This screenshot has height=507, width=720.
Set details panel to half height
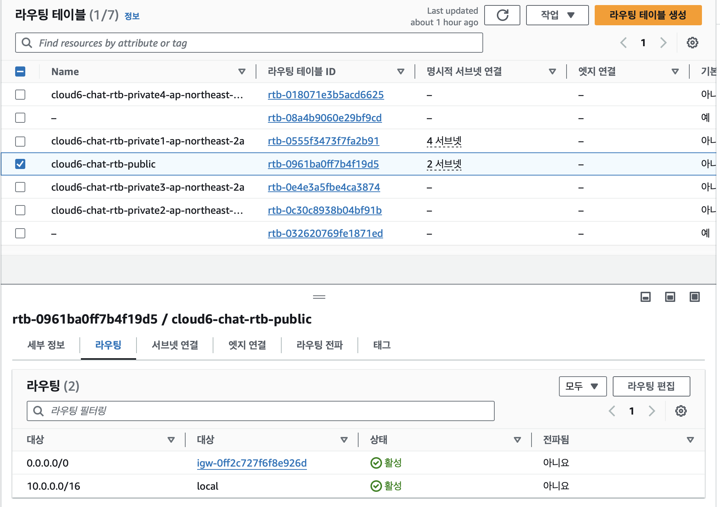pos(670,297)
